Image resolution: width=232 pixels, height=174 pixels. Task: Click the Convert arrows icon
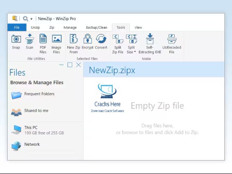pos(101,39)
